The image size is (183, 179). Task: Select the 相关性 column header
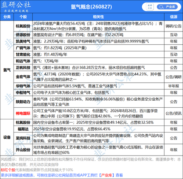98,17
